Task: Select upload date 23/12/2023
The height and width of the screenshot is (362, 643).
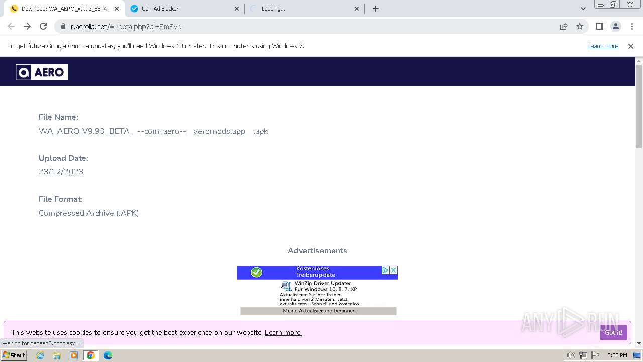Action: pyautogui.click(x=61, y=172)
